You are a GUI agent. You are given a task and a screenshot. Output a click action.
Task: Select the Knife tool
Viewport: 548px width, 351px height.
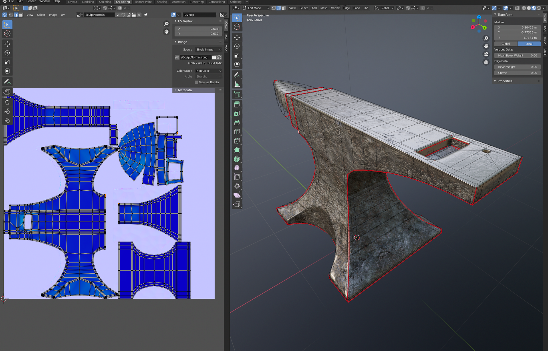[x=237, y=141]
